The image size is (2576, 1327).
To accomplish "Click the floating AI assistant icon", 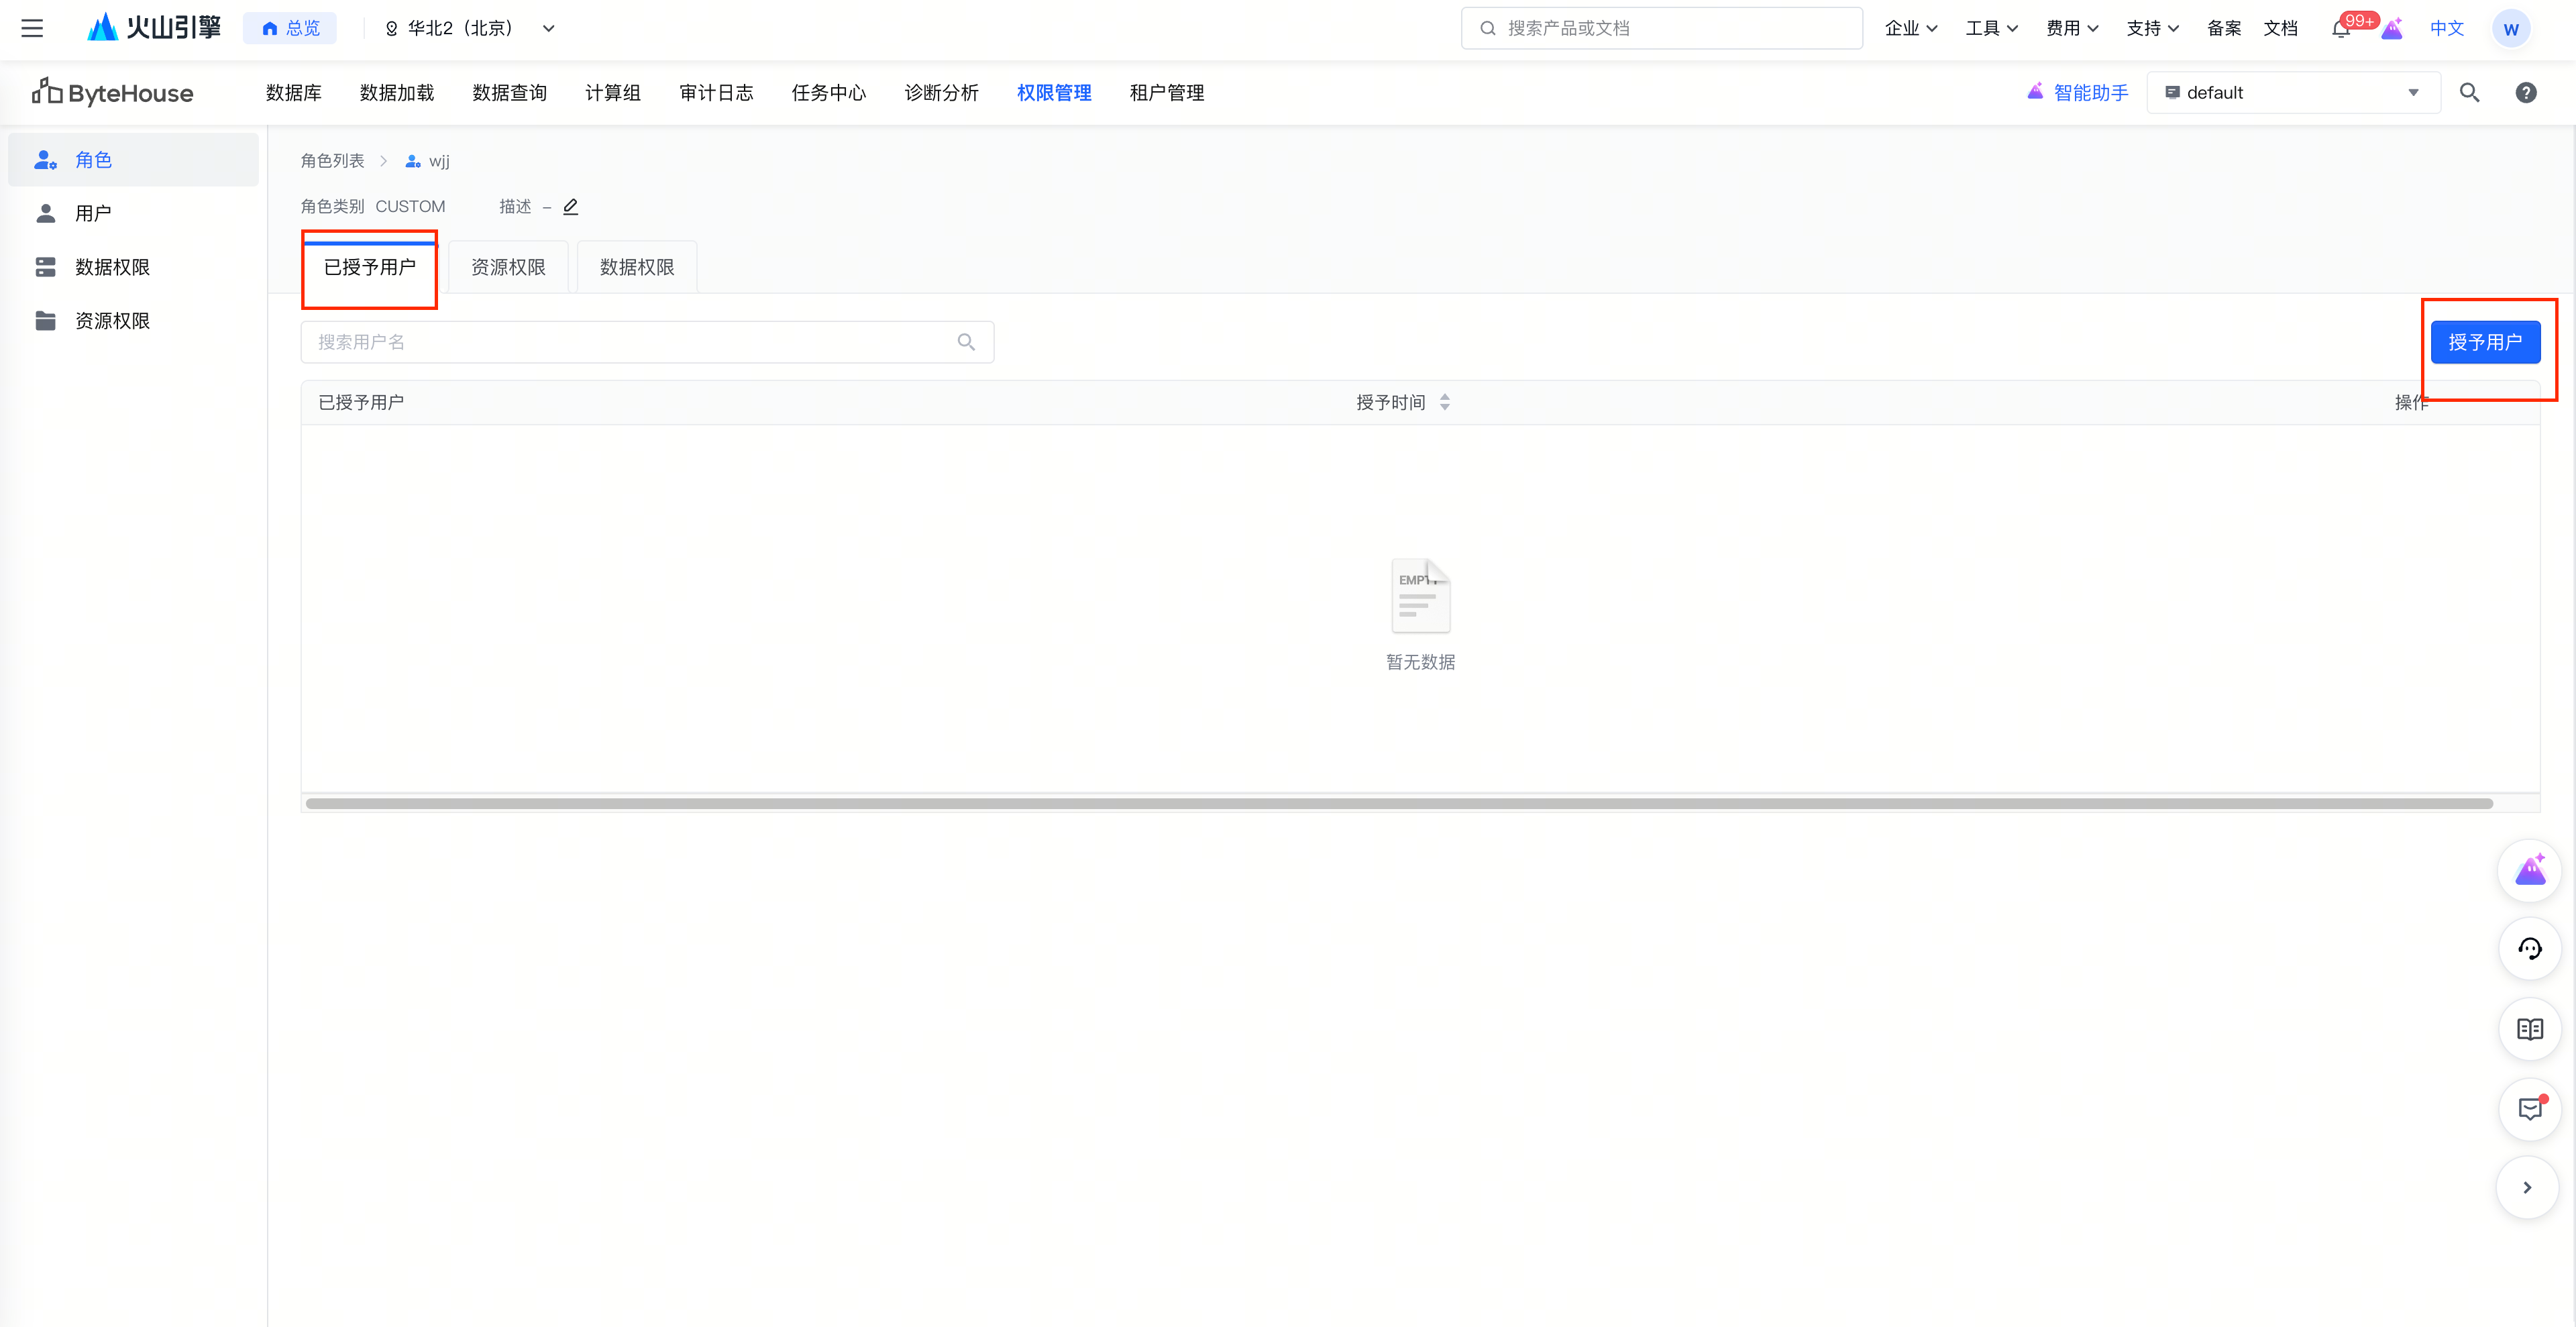I will tap(2529, 869).
